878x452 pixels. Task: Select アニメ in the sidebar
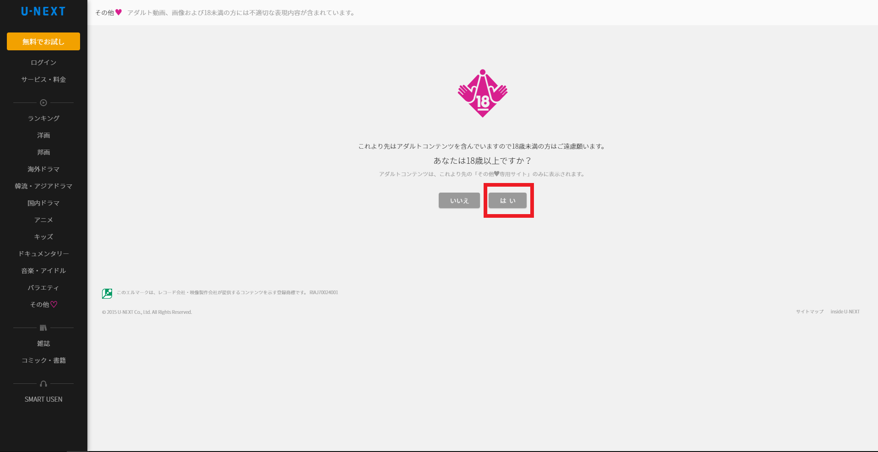pos(43,220)
